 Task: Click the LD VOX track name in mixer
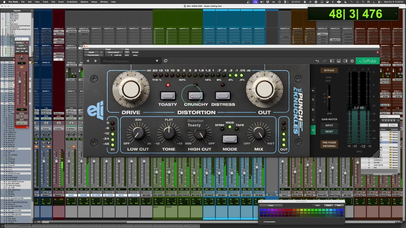(x=134, y=195)
